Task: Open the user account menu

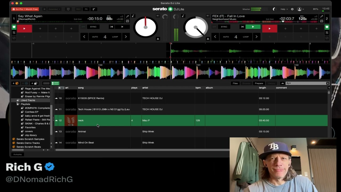Action: coord(301,9)
